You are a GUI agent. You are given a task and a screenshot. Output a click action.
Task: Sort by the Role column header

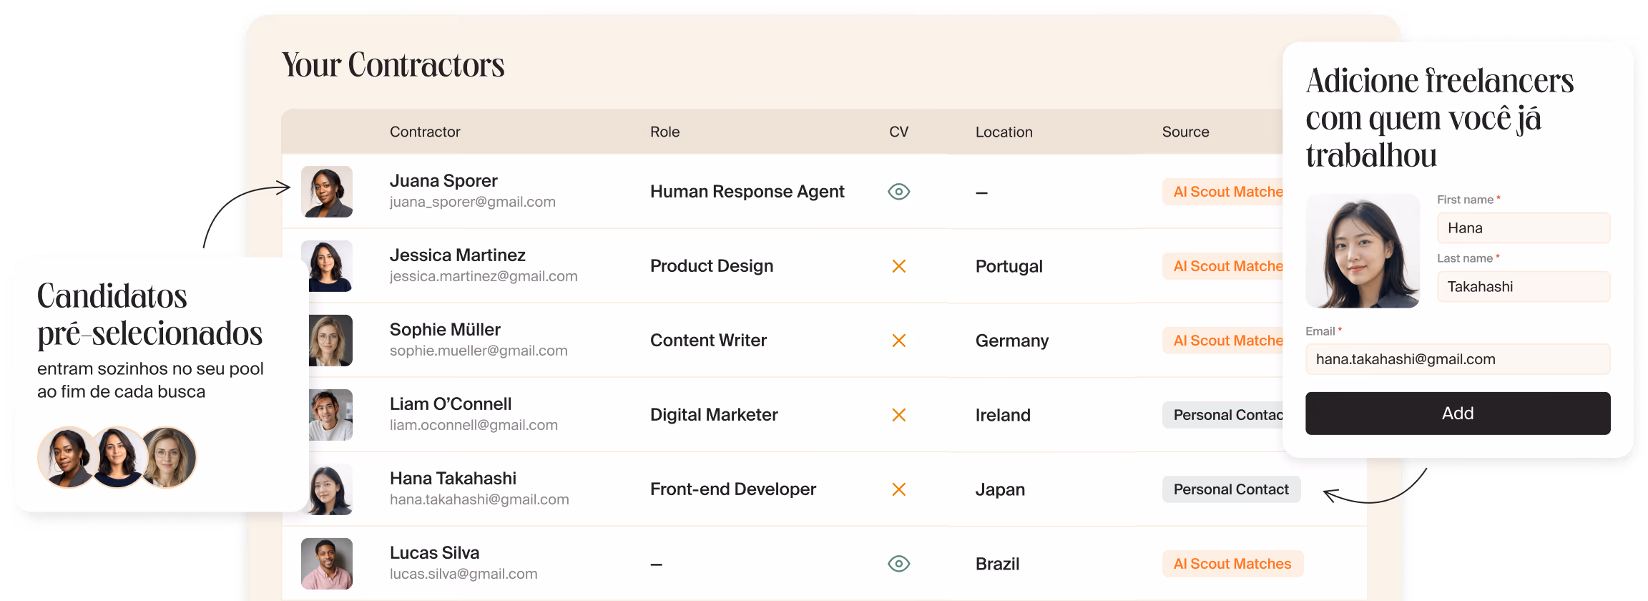tap(664, 132)
